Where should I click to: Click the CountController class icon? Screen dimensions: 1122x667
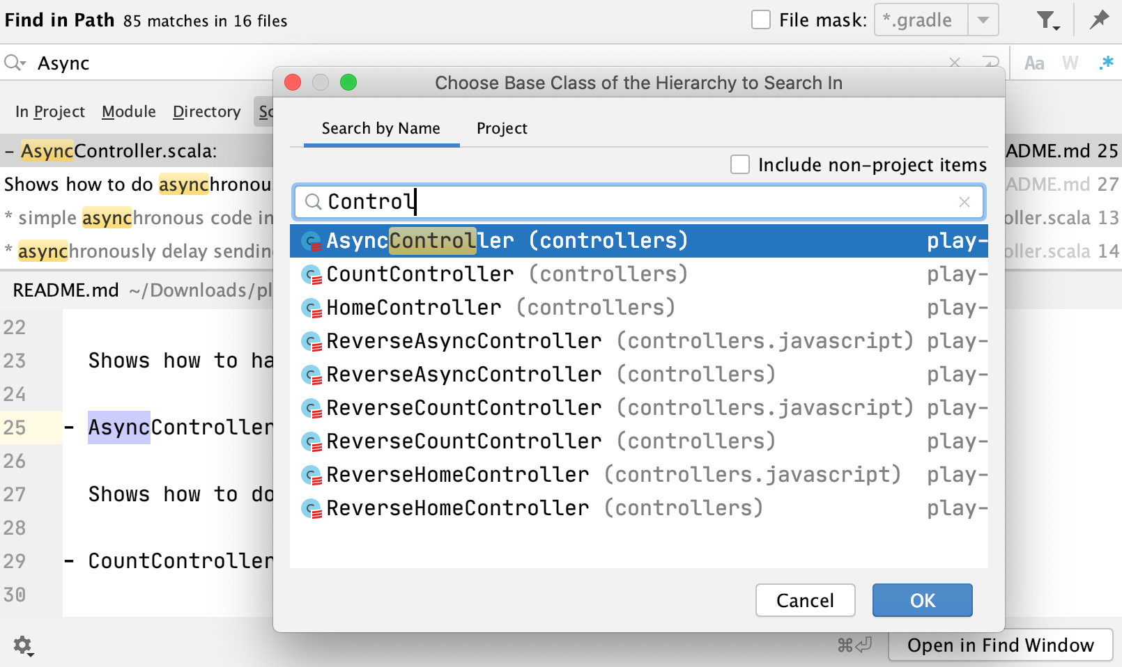point(312,275)
